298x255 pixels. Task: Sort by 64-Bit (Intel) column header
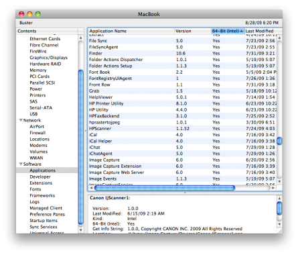[x=228, y=31]
